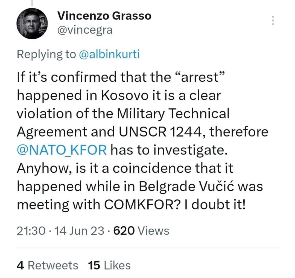Click the "Replying to" label
The image size is (295, 278).
pyautogui.click(x=46, y=54)
